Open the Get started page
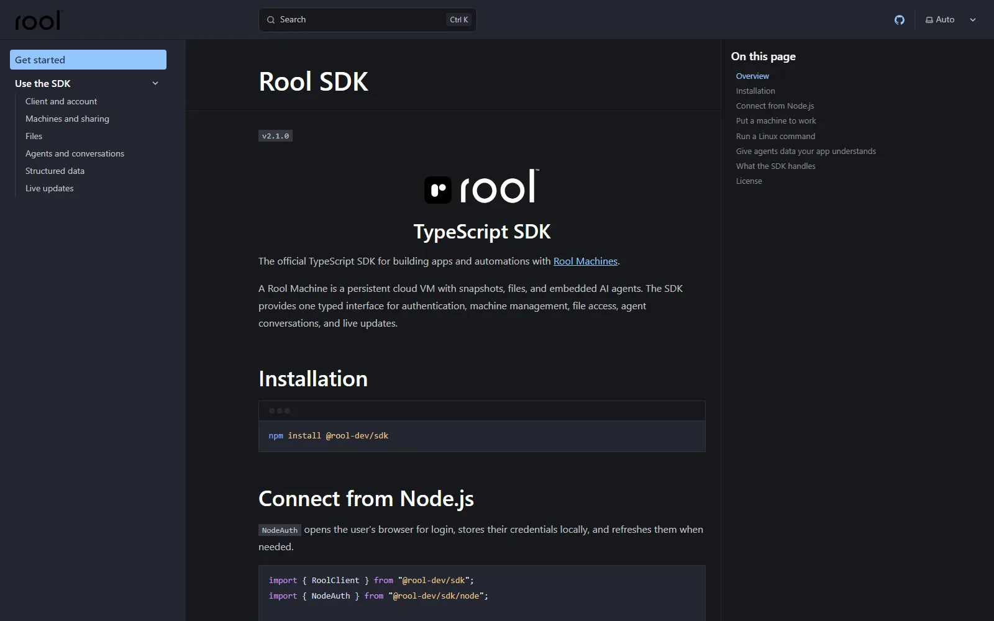 (88, 60)
